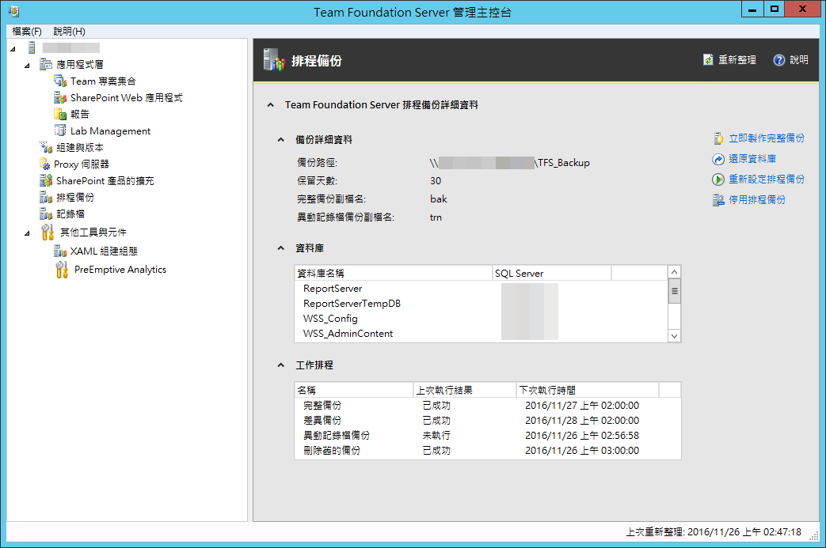Open the 還原資料庫 link
Image resolution: width=826 pixels, height=548 pixels.
(x=752, y=159)
